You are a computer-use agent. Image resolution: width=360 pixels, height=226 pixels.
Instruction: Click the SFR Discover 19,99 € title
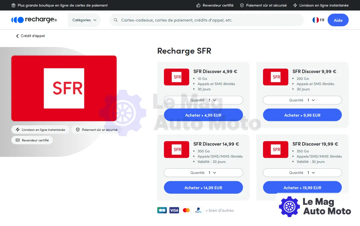[x=315, y=144]
